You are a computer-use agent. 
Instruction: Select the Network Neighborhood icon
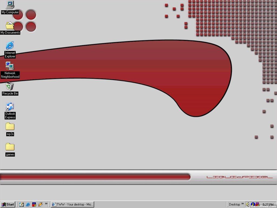point(10,66)
